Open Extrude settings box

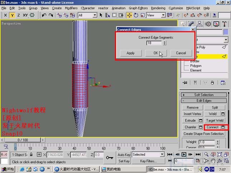click(x=201, y=121)
